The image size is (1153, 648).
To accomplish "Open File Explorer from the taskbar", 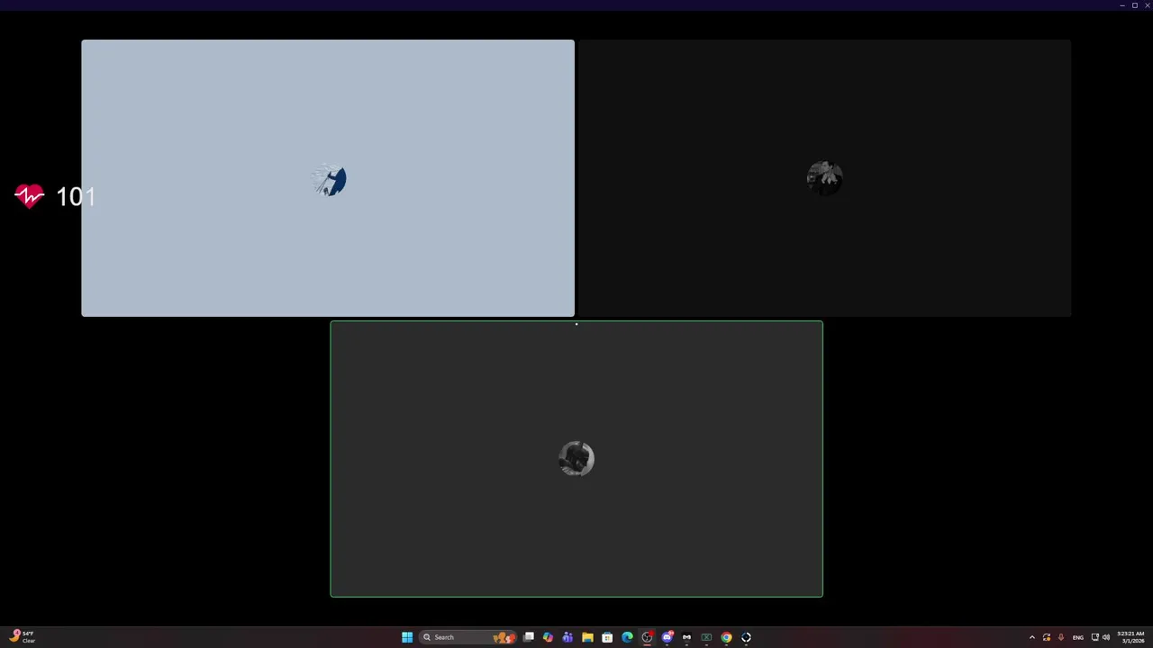I will [587, 637].
